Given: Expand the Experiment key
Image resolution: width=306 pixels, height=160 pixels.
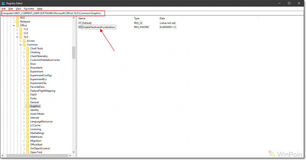Looking at the screenshot, I should 24,72.
